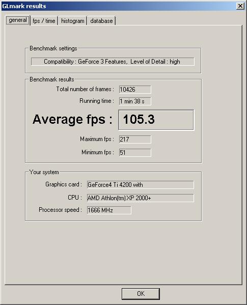Click the Running time value field
Viewport: 247px width, 305px height.
pos(135,101)
